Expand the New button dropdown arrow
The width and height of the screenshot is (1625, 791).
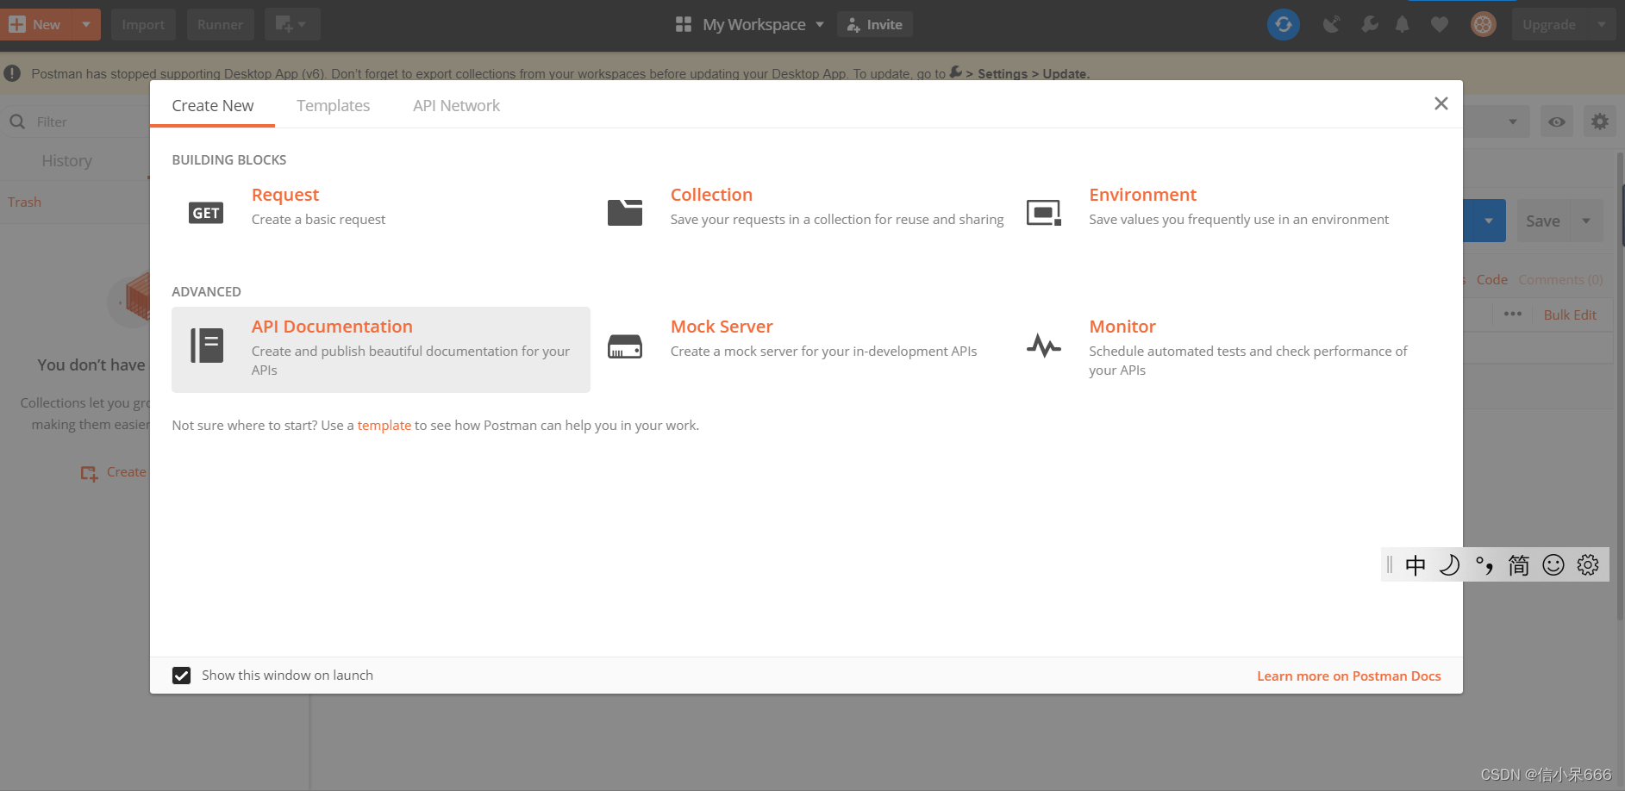[x=86, y=24]
